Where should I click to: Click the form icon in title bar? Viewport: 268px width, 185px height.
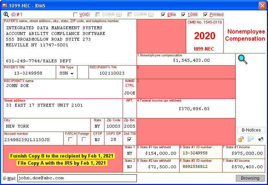pyautogui.click(x=5, y=6)
